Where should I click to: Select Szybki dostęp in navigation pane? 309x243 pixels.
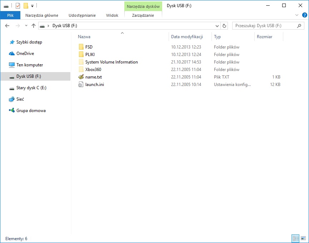click(29, 42)
